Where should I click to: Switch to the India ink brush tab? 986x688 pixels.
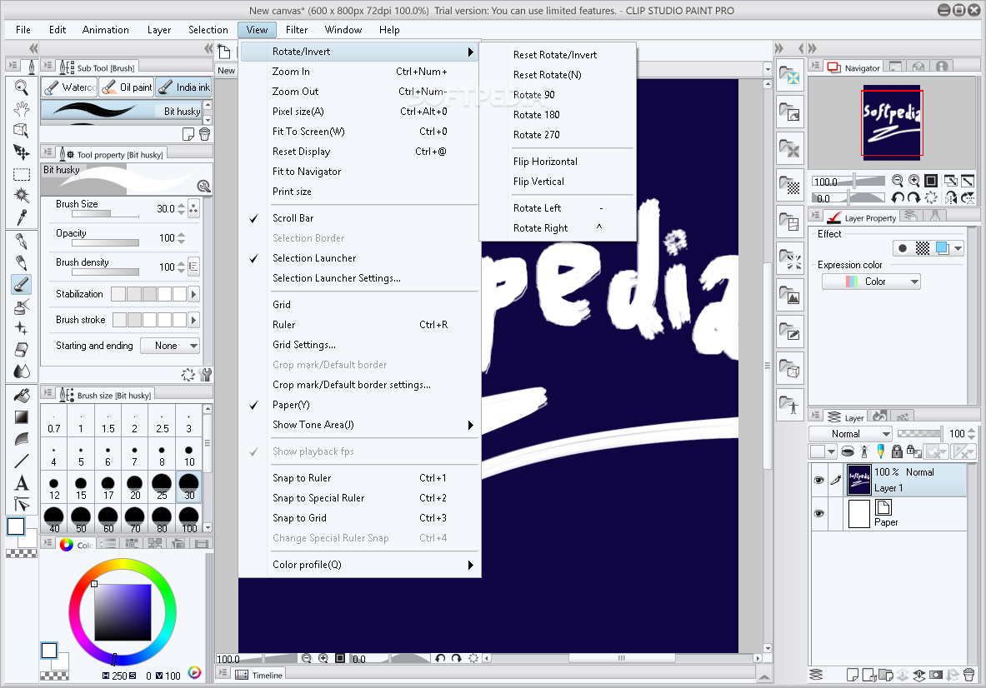tap(183, 87)
